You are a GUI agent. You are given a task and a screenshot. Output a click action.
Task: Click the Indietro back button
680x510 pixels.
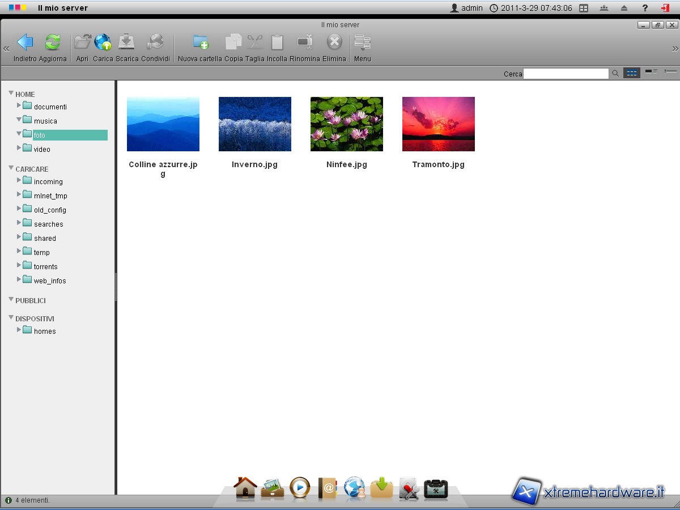tap(25, 42)
